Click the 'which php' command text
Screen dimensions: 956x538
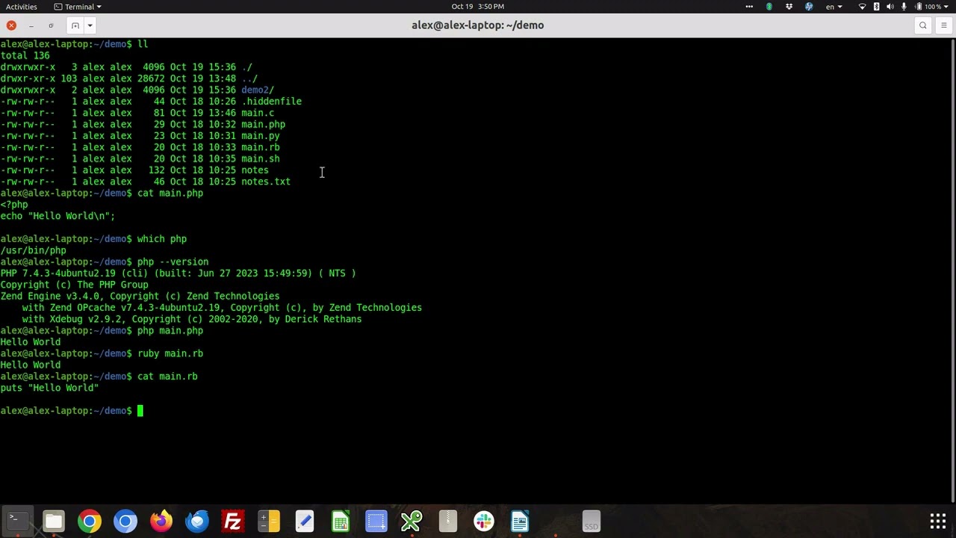point(162,239)
